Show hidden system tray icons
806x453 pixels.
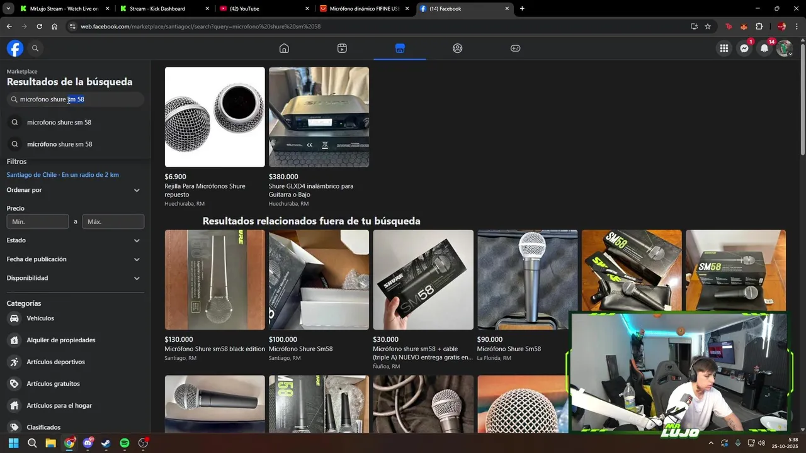click(x=711, y=443)
